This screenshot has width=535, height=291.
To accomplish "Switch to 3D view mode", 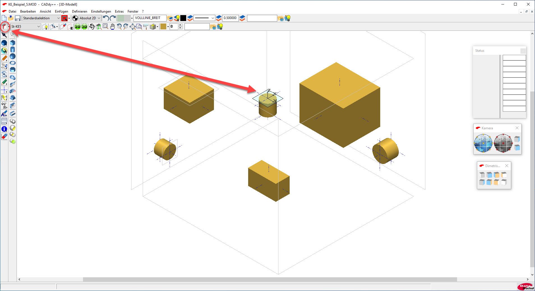I will pos(84,27).
